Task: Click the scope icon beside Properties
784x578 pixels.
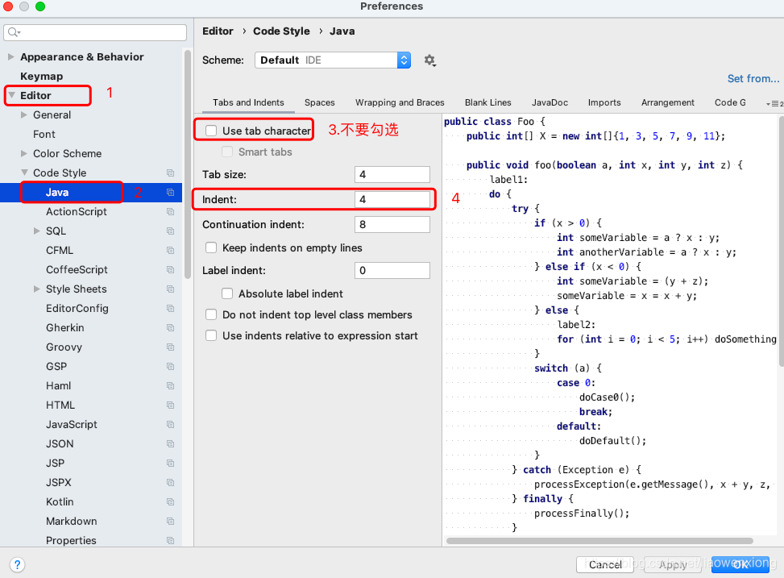Action: (x=171, y=540)
